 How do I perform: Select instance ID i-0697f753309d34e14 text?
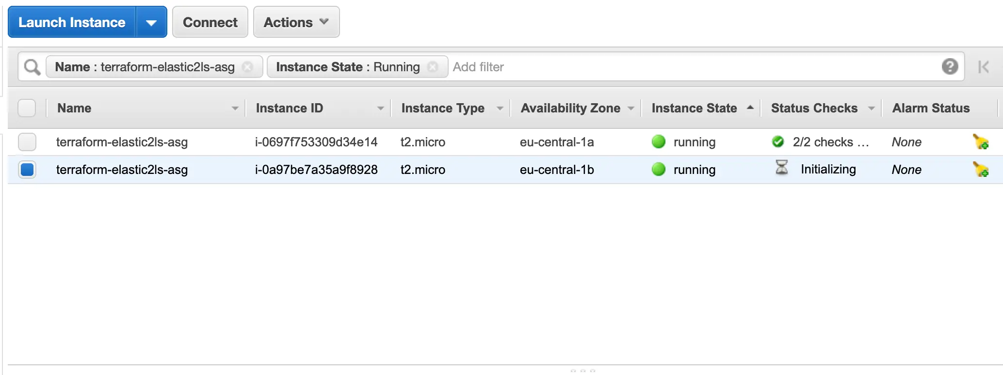coord(316,142)
